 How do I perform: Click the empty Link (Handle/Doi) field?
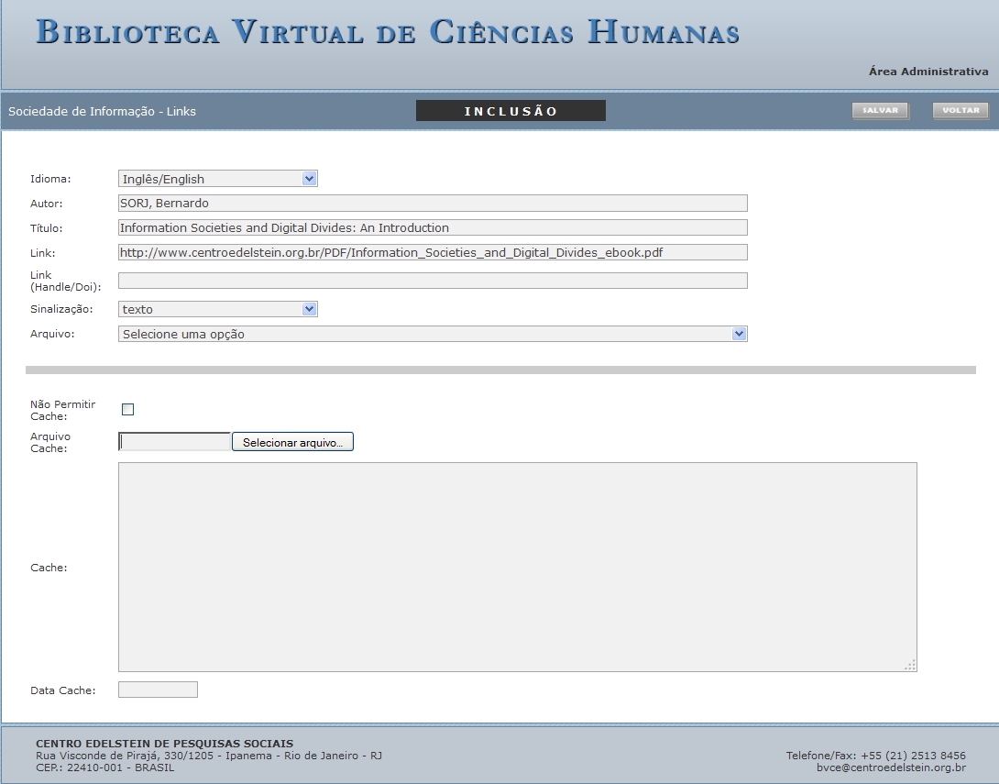pos(432,281)
